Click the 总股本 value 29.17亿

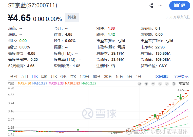[118, 54]
